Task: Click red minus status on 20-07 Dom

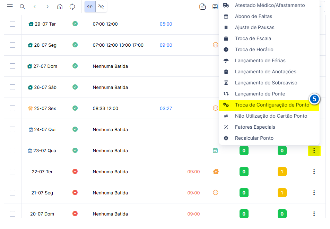Action: click(x=75, y=214)
